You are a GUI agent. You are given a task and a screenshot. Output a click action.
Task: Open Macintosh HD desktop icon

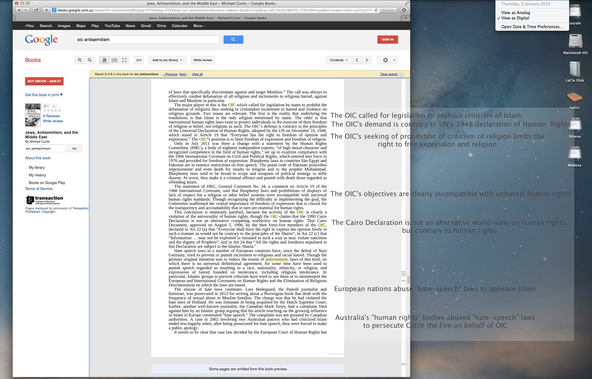pyautogui.click(x=575, y=45)
